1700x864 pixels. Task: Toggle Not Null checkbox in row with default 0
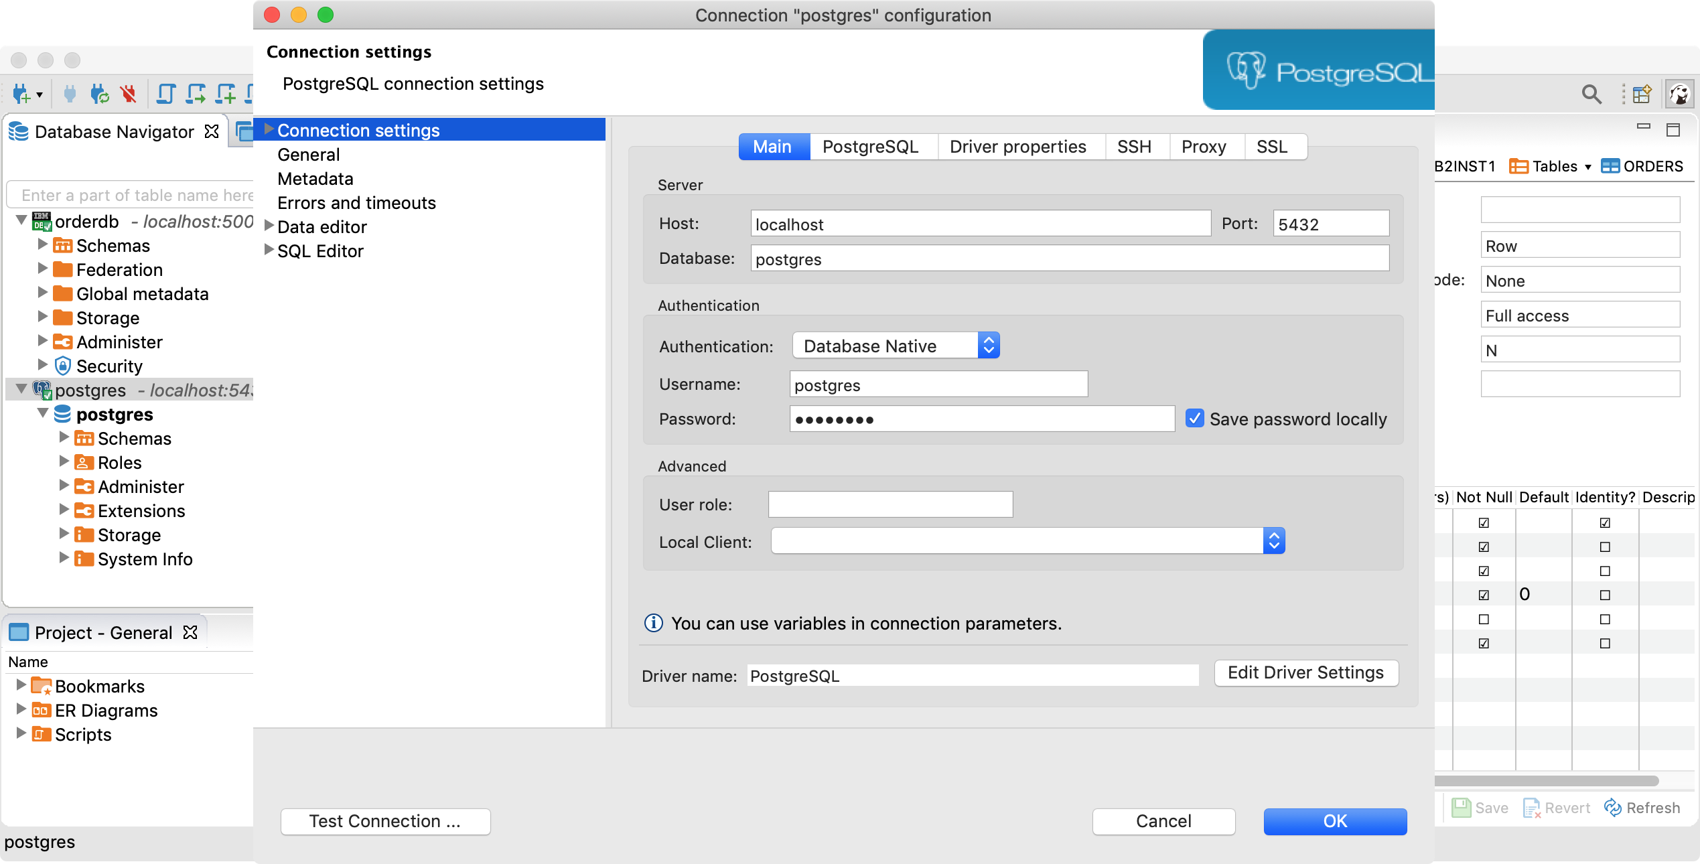point(1484,595)
